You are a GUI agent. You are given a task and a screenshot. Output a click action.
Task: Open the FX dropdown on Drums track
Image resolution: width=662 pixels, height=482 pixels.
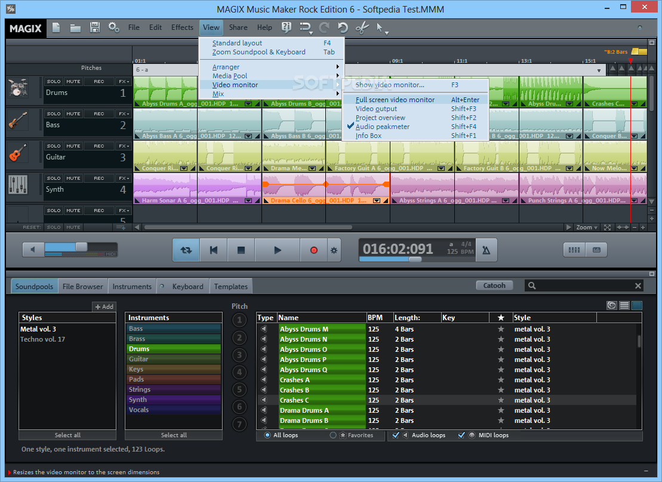click(124, 82)
